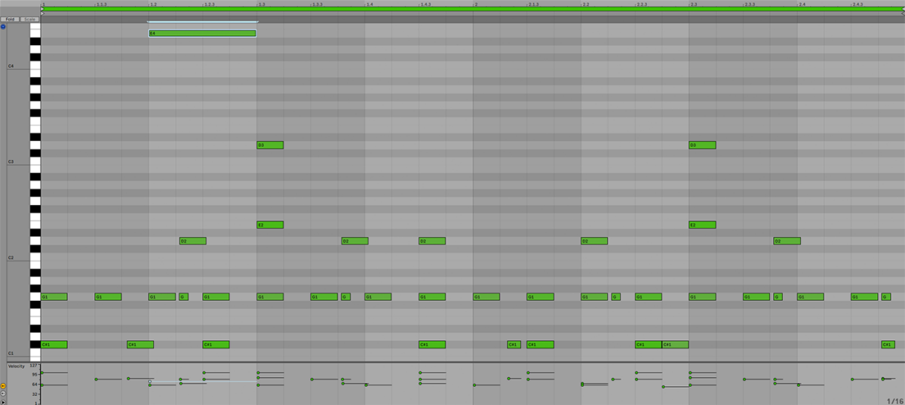Click the C2 piano key label
Viewport: 905px width, 405px height.
coord(11,258)
